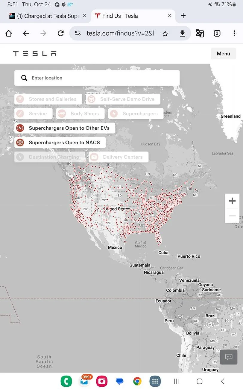243x390 pixels.
Task: Click the 'Mexico' map label
Action: 115,247
